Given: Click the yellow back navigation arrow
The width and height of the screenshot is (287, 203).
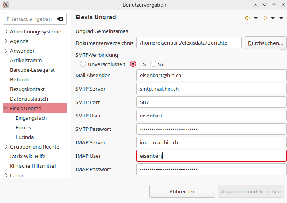Looking at the screenshot, I should coord(248,18).
